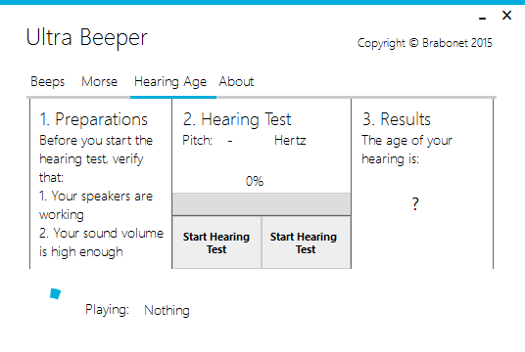Click the left Start Hearing Test button
525x352 pixels.
click(216, 242)
